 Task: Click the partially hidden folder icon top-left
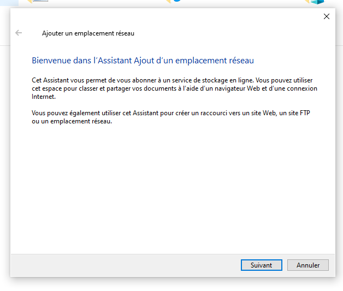coord(40,2)
